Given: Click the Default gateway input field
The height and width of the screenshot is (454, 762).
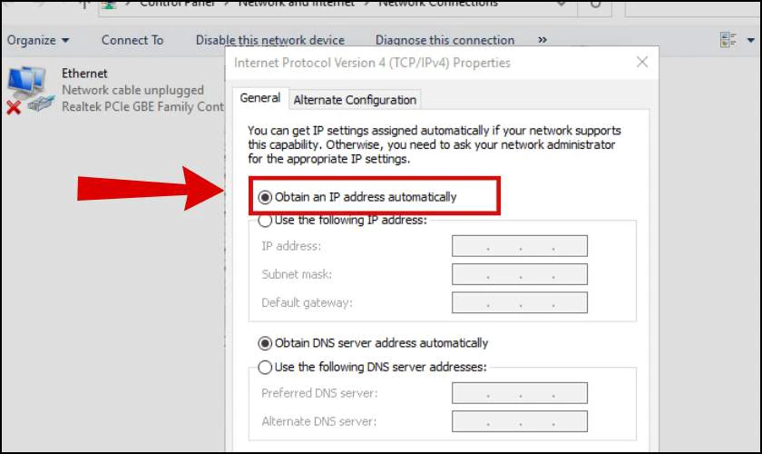Looking at the screenshot, I should pos(520,302).
